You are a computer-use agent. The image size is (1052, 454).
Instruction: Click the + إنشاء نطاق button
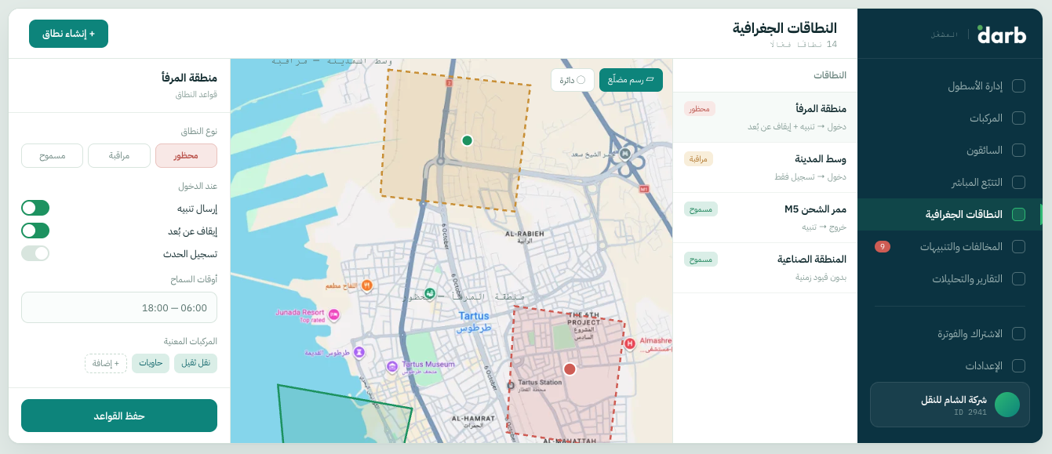pyautogui.click(x=68, y=34)
